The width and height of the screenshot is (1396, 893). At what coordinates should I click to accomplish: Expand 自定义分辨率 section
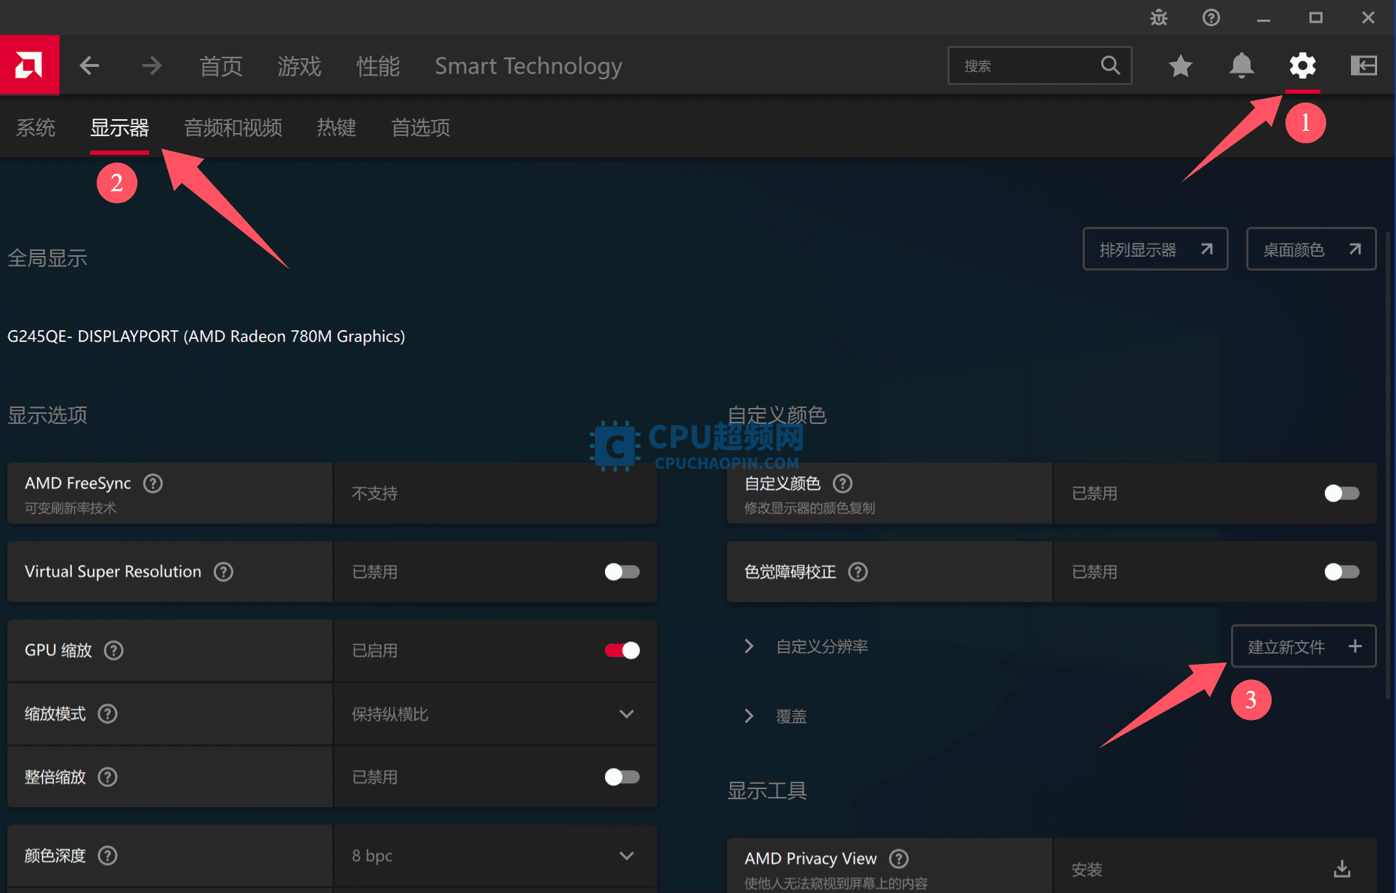[750, 646]
